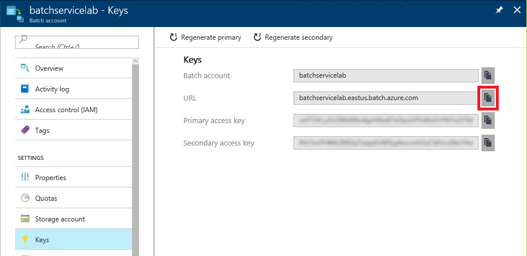Click the purple Tags icon
The width and height of the screenshot is (527, 256).
(25, 130)
